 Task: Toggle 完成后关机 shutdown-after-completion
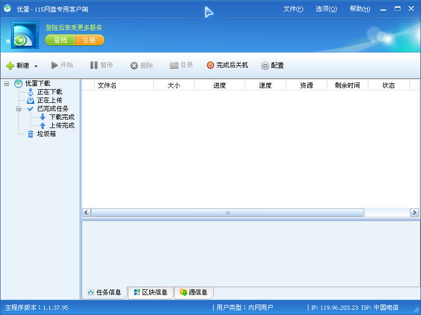pyautogui.click(x=227, y=65)
